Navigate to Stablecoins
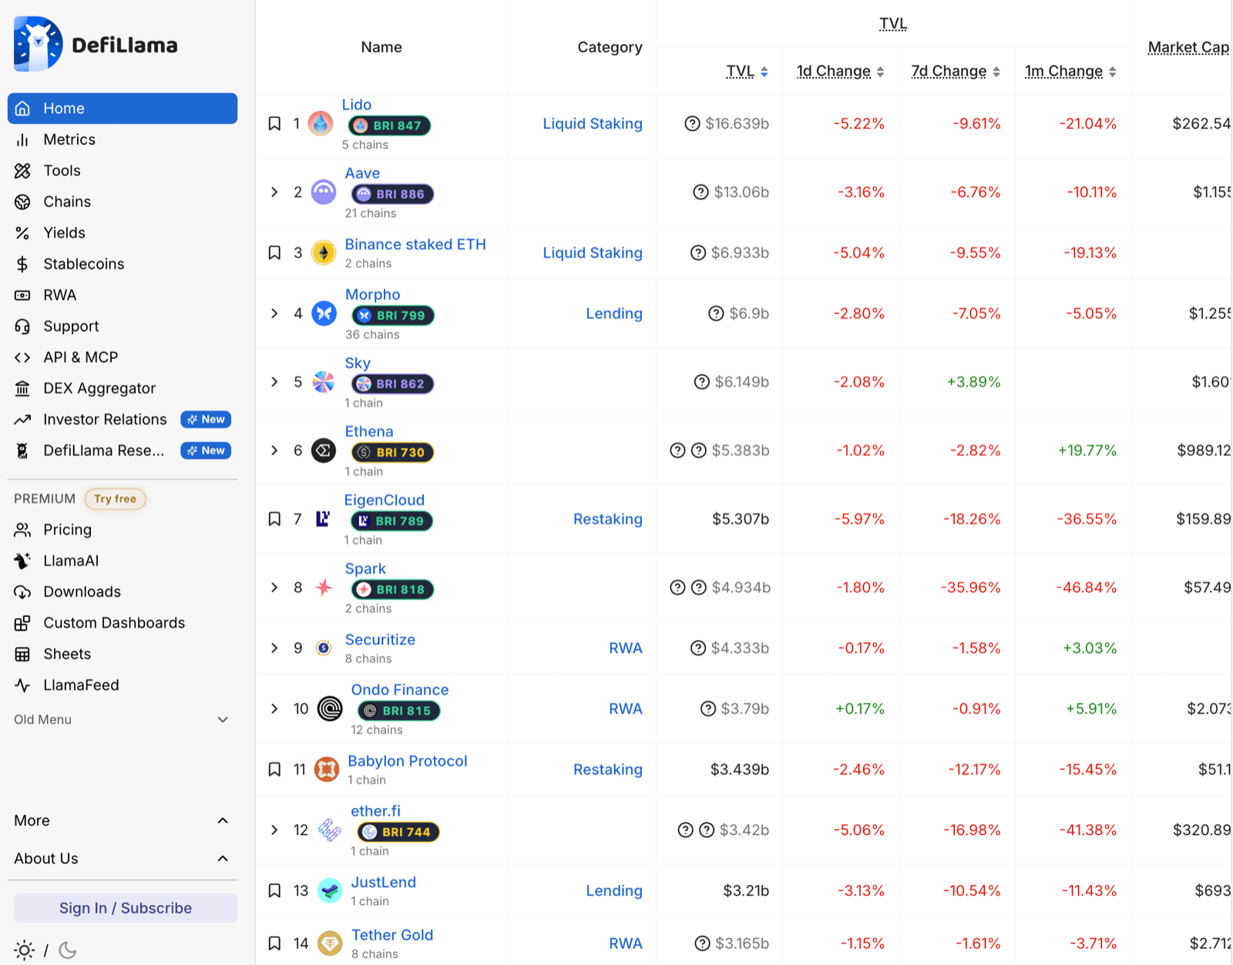Screen dimensions: 1233x965 pyautogui.click(x=123, y=264)
